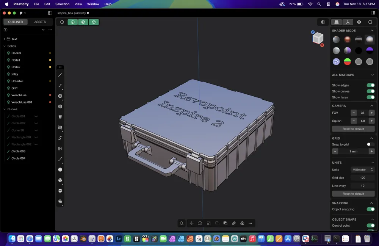This screenshot has width=379, height=246.
Task: Toggle the third green solid selection mode button
Action: coord(94,22)
